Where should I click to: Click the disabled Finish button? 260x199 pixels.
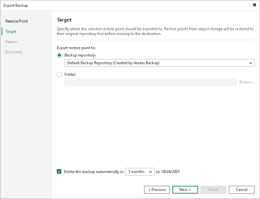click(213, 190)
